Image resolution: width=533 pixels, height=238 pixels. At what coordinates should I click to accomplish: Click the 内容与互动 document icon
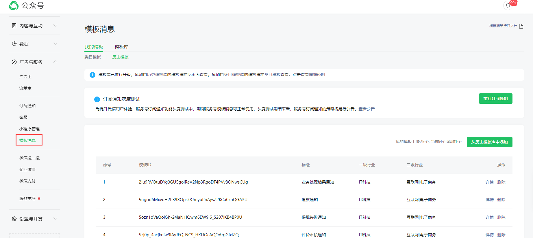(x=14, y=26)
